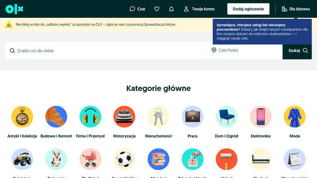
Task: Open the perfume bottle category icon
Action: tap(193, 159)
